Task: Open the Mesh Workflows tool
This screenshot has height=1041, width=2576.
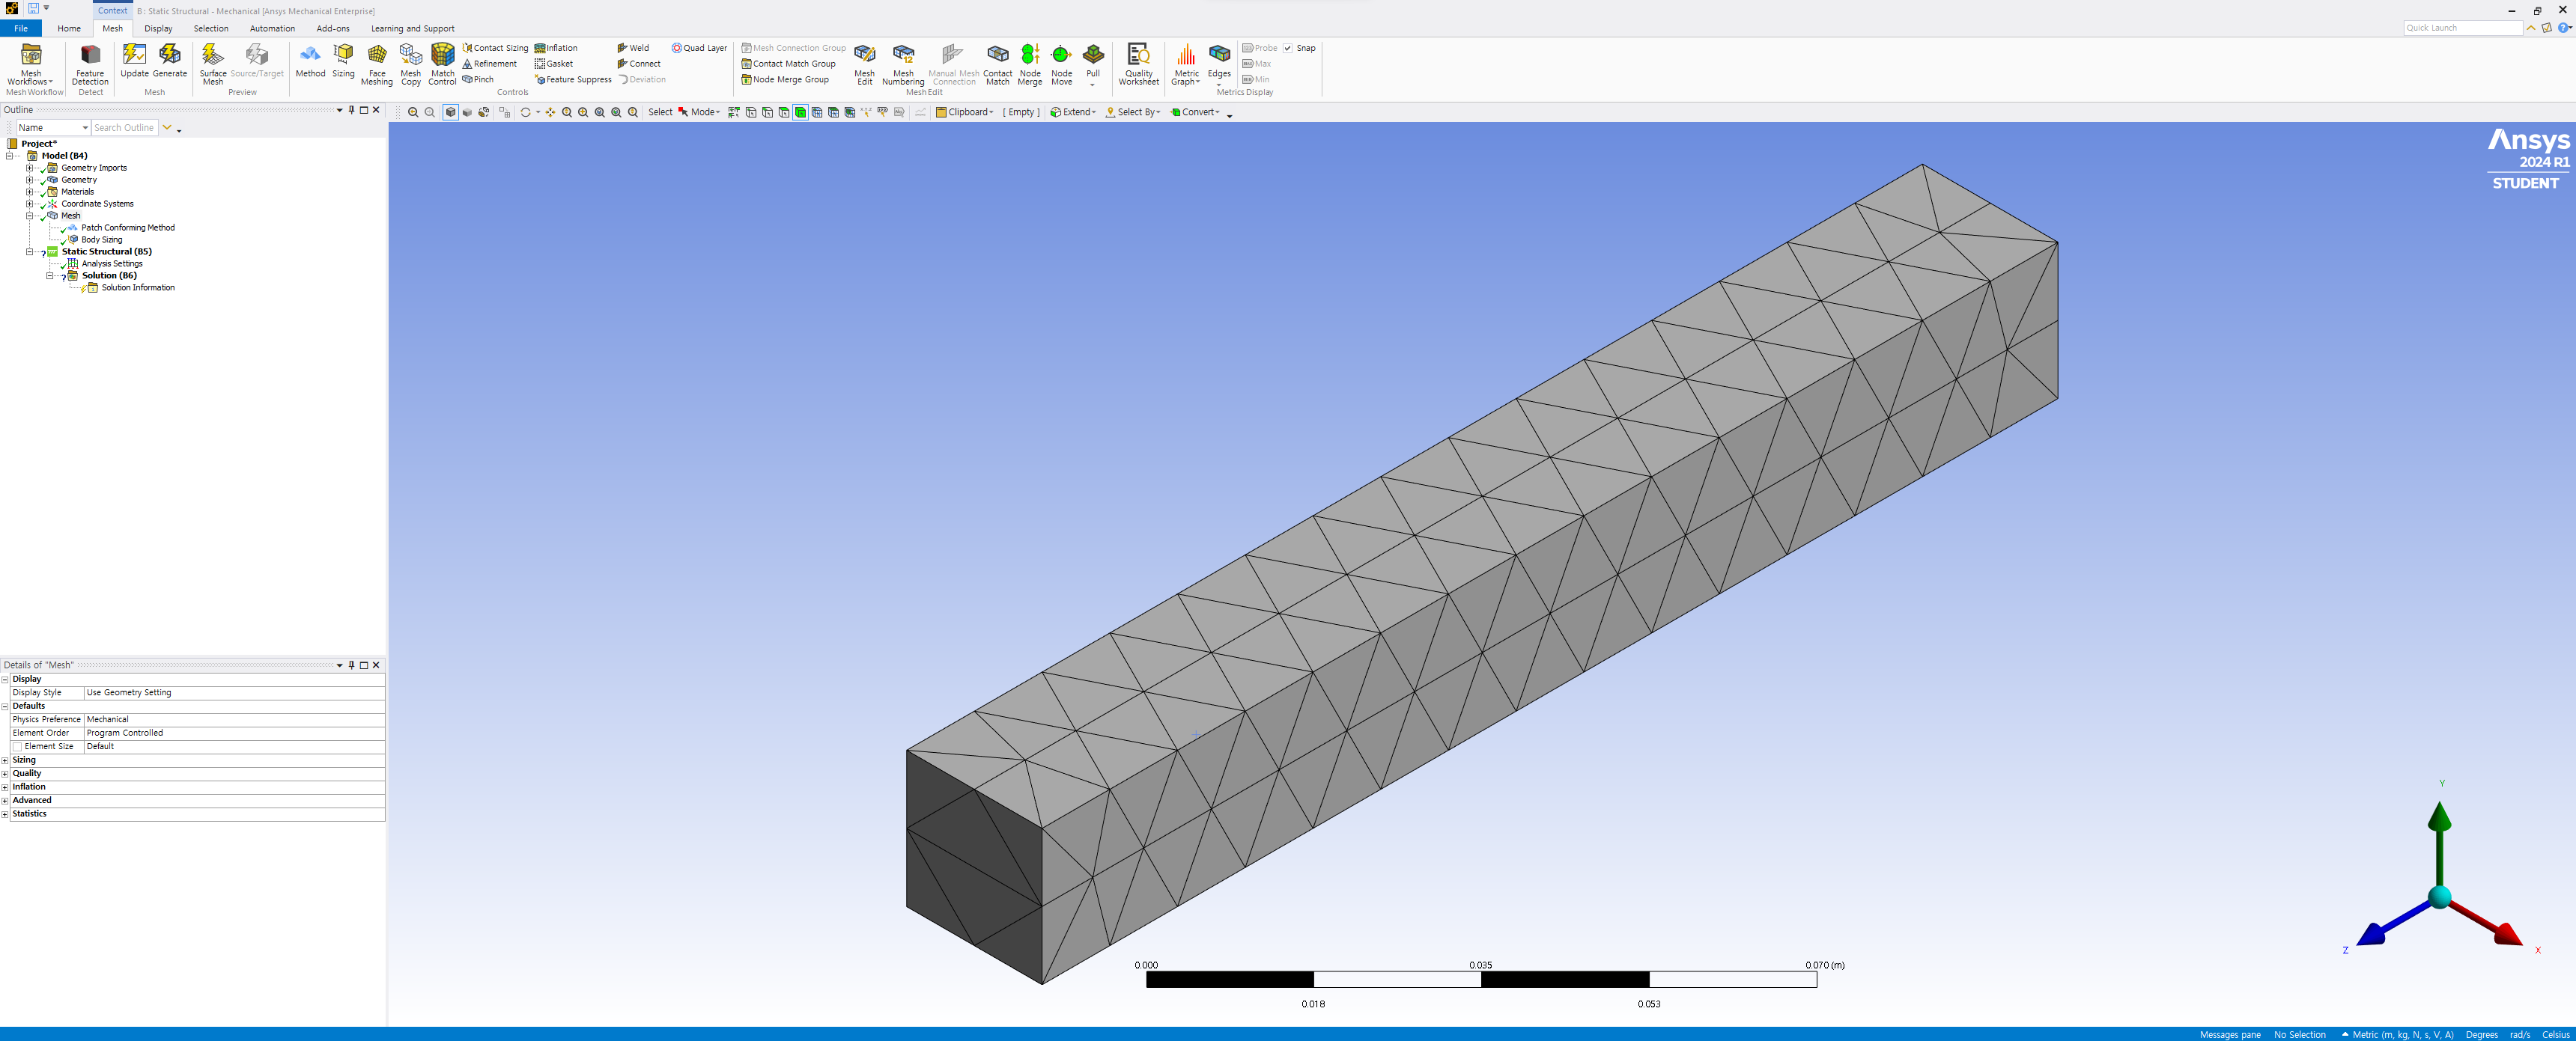Action: [x=31, y=65]
